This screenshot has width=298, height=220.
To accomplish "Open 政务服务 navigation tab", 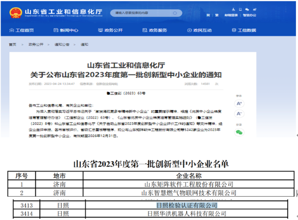I will [155, 30].
